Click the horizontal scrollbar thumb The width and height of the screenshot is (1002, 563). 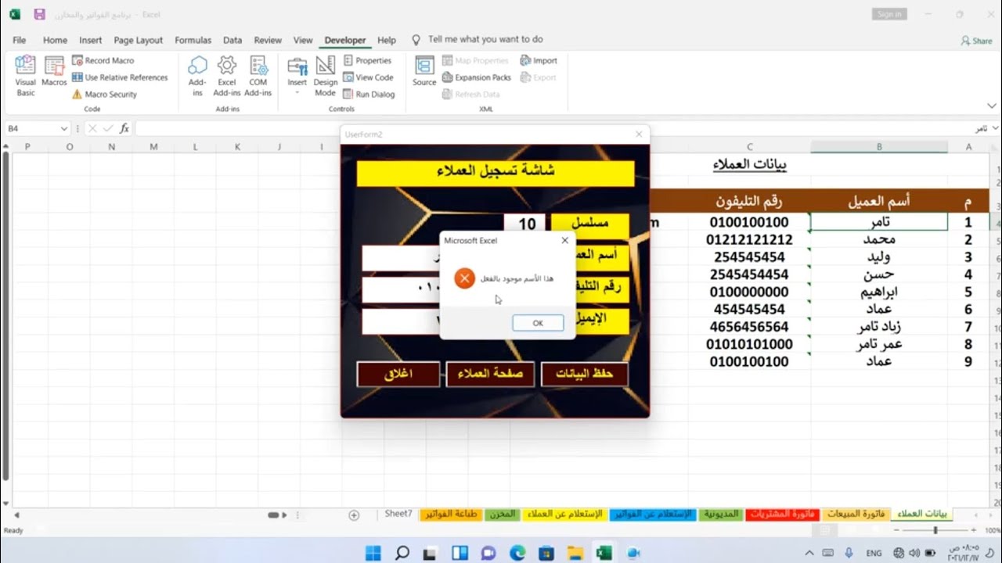click(x=273, y=515)
